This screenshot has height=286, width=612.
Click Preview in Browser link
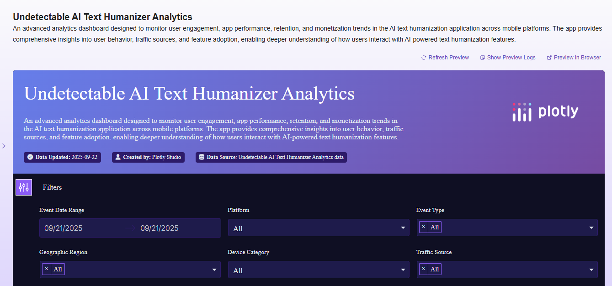coord(574,58)
